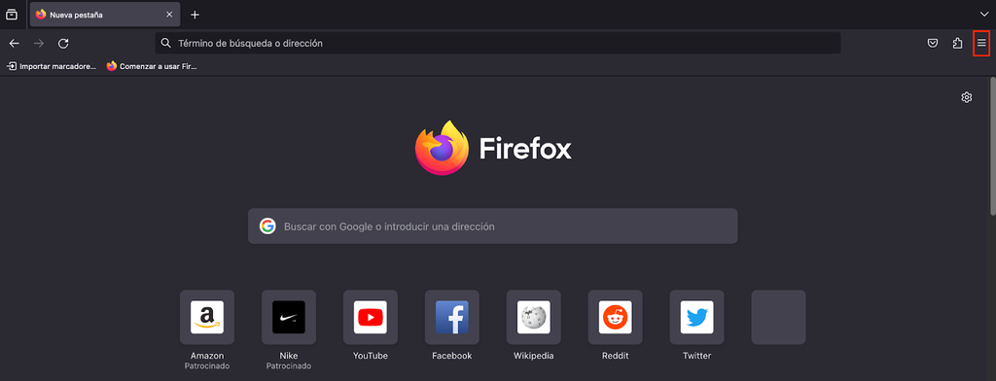Screen dimensions: 996x381
Task: Open the Wikipedia shortcut tile
Action: (534, 318)
